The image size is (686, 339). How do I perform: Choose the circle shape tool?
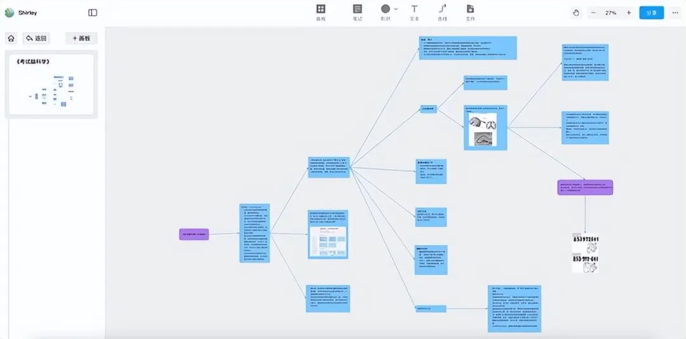pyautogui.click(x=385, y=9)
